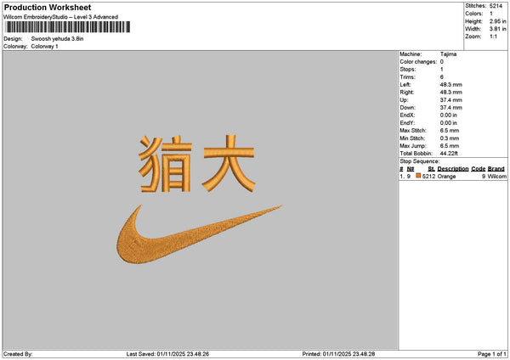510x360 pixels.
Task: Click the Wilcom EmbroideryStudio Level 3 Advanced text
Action: click(x=61, y=17)
